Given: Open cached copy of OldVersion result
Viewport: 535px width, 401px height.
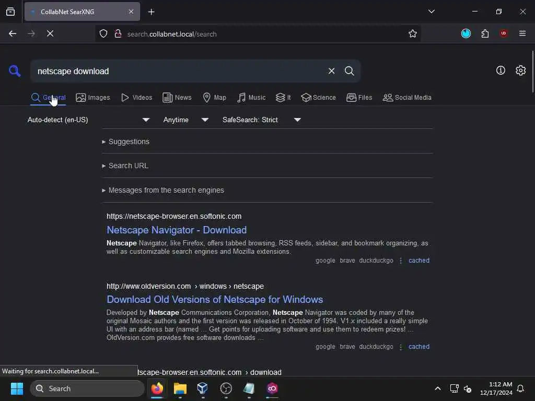Looking at the screenshot, I should pos(418,347).
